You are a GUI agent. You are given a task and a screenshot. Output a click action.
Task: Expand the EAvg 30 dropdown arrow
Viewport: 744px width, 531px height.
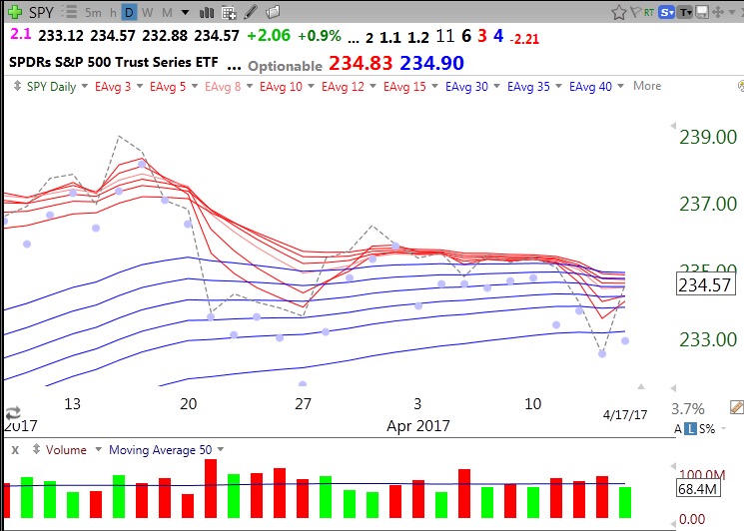coord(496,86)
